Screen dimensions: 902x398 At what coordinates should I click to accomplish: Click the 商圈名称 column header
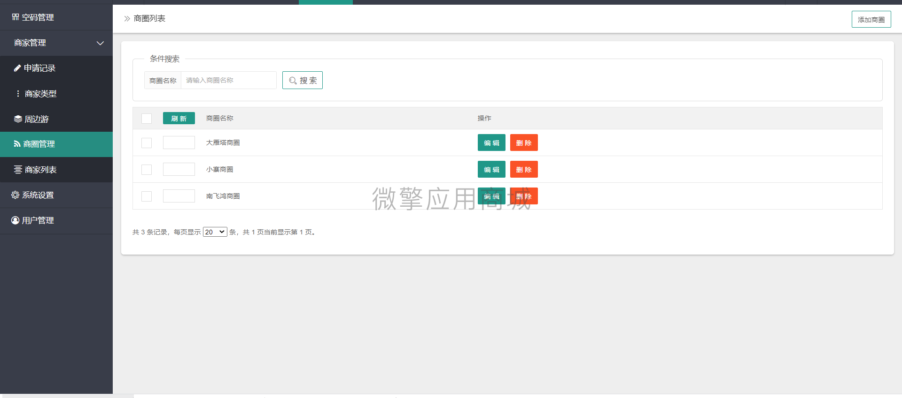pyautogui.click(x=220, y=118)
